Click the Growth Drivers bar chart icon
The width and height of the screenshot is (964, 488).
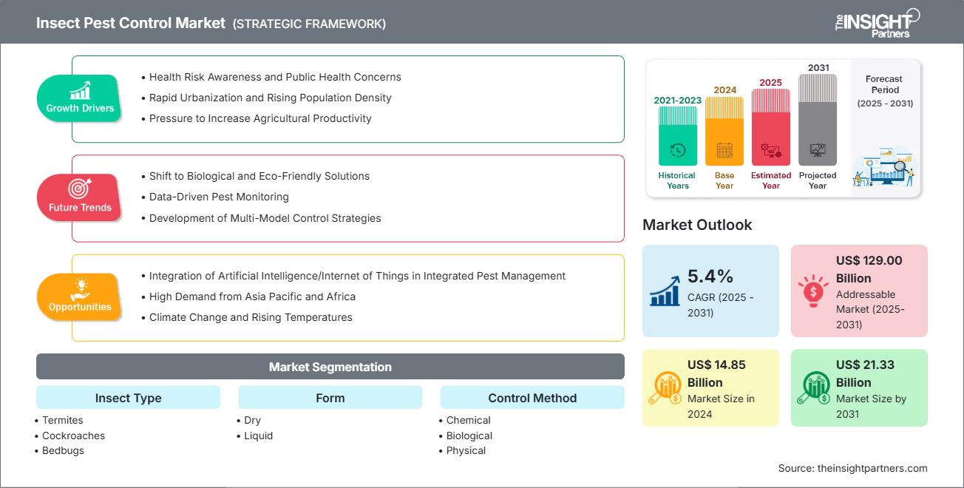80,92
